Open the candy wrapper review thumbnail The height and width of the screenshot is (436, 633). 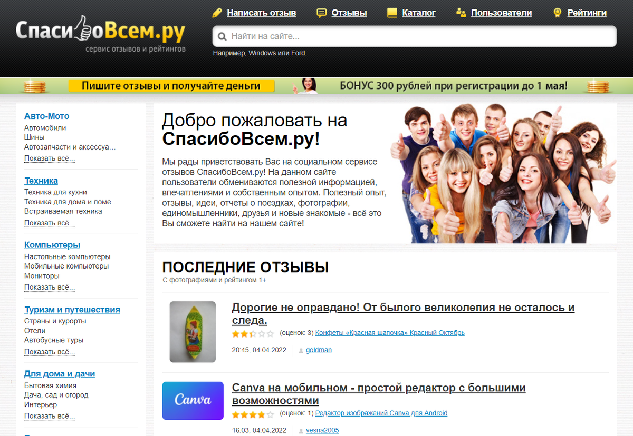[193, 332]
